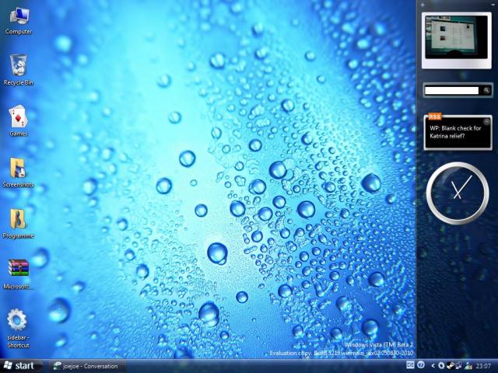Click the sidebar search input field

coord(451,90)
